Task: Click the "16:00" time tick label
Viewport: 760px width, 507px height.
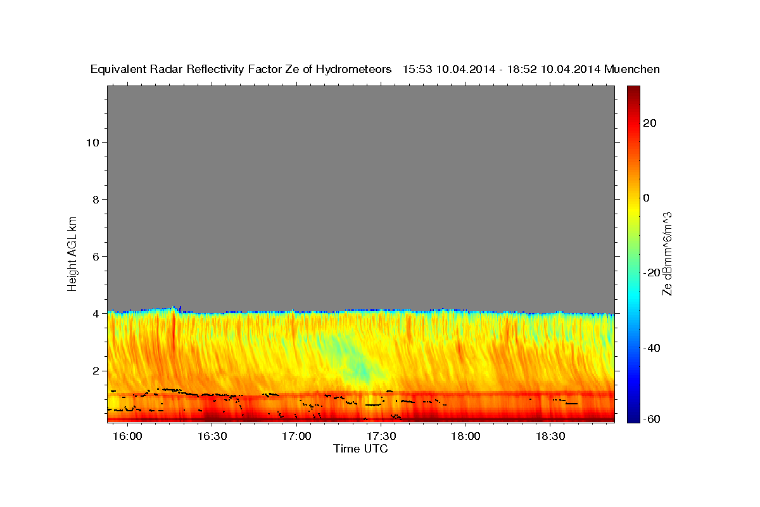Action: click(129, 437)
